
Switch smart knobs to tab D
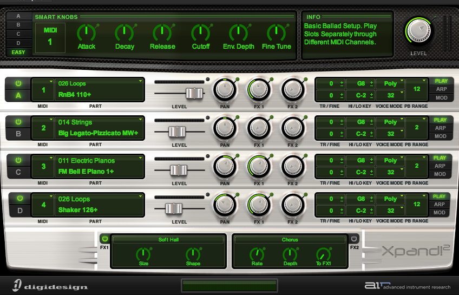tap(18, 43)
